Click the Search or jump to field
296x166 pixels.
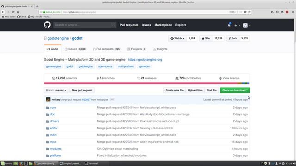click(85, 25)
